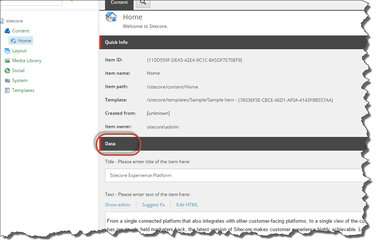Click the Templates document icon

click(x=7, y=90)
